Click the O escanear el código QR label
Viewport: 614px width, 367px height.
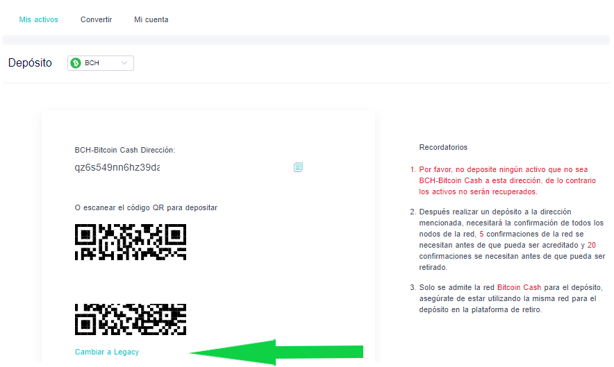146,207
